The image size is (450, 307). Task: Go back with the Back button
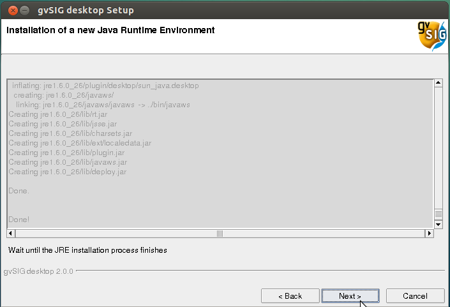(x=289, y=296)
